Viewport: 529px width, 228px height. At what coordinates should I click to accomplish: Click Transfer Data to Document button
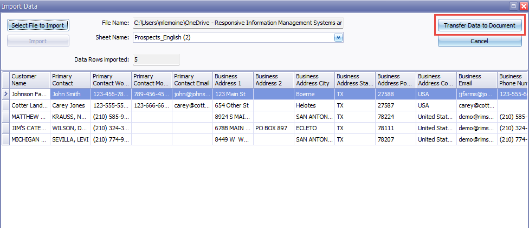click(479, 25)
